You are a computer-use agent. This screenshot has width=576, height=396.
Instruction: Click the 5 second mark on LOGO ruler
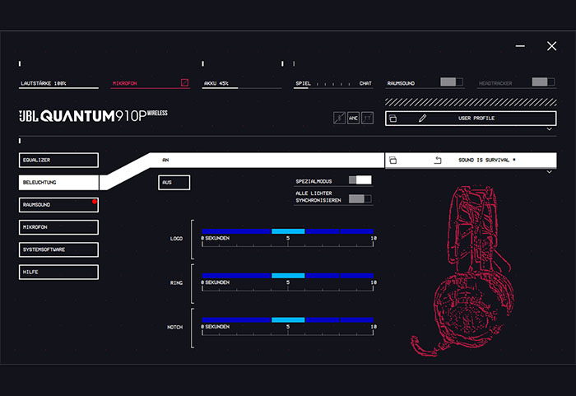pos(288,238)
